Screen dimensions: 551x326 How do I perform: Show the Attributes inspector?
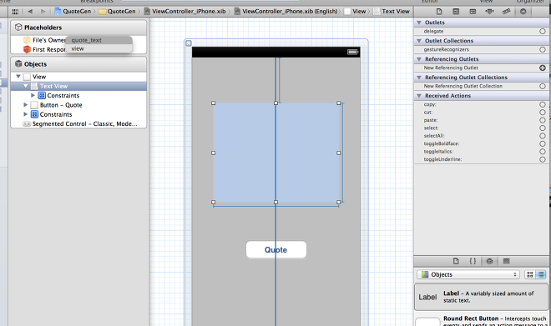point(489,12)
